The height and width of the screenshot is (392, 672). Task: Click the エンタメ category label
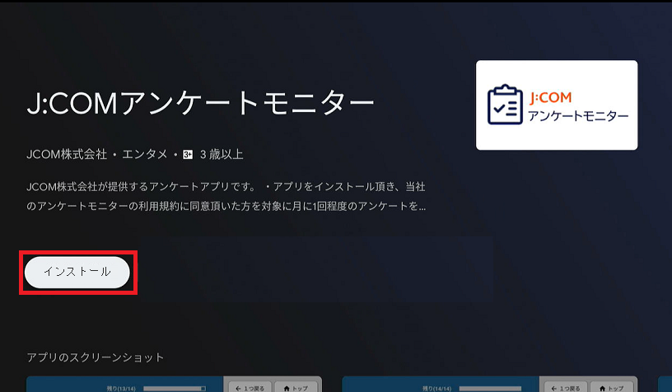pyautogui.click(x=144, y=154)
